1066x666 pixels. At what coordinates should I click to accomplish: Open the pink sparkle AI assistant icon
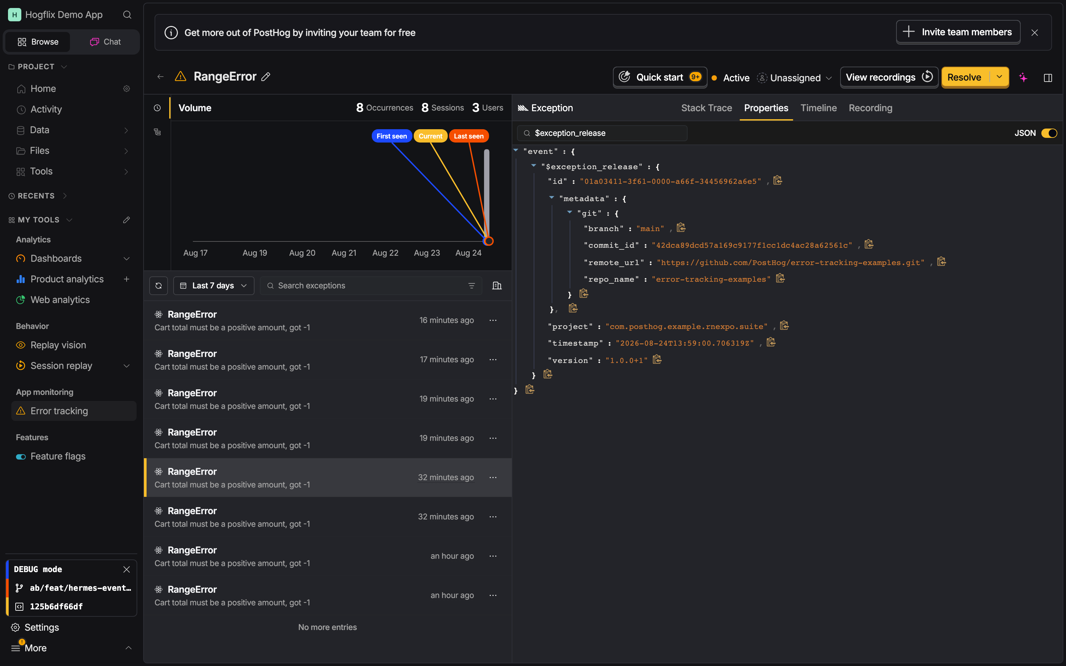(x=1023, y=78)
